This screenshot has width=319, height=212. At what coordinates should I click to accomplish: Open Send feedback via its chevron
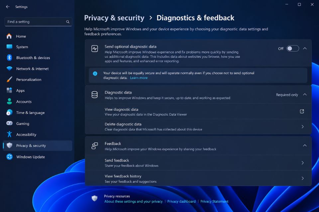[x=303, y=163]
